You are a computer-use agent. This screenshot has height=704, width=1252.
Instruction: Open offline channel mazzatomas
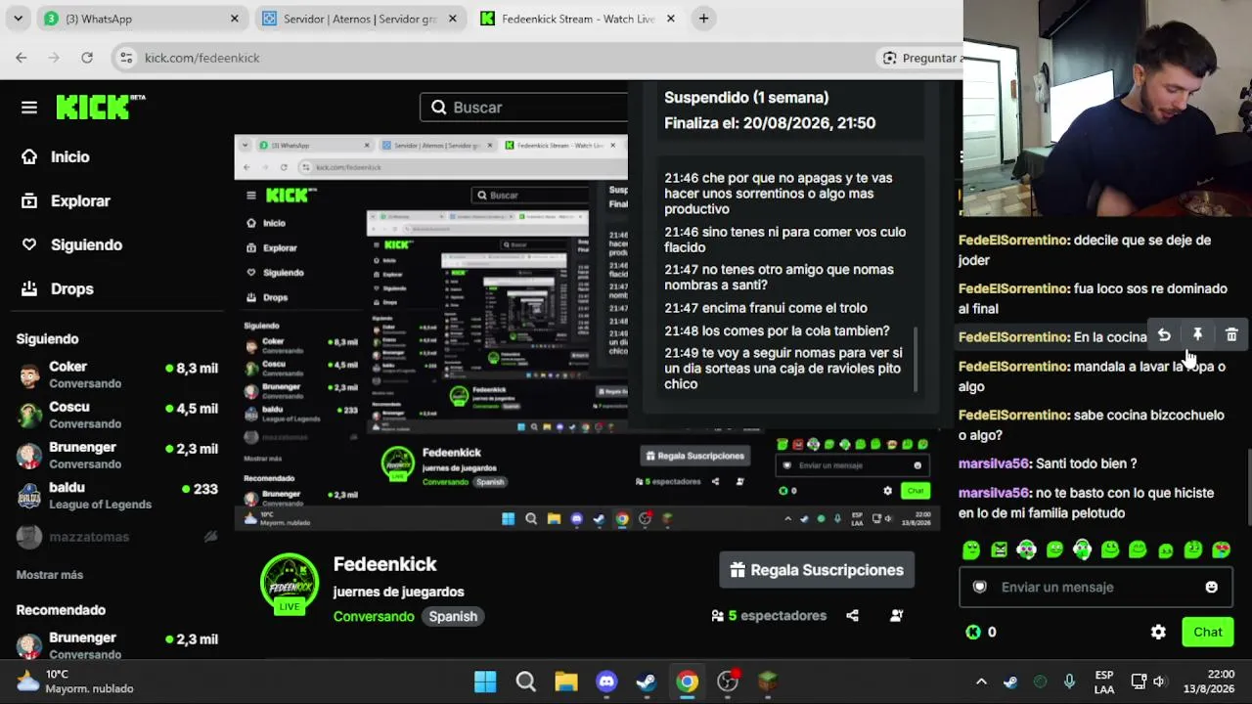pos(117,536)
